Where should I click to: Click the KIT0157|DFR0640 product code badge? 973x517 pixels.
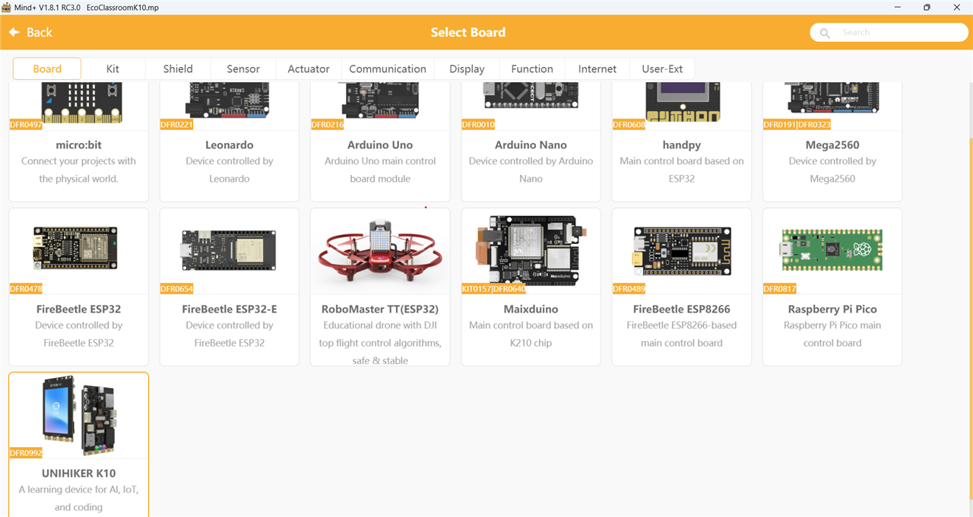tap(493, 288)
